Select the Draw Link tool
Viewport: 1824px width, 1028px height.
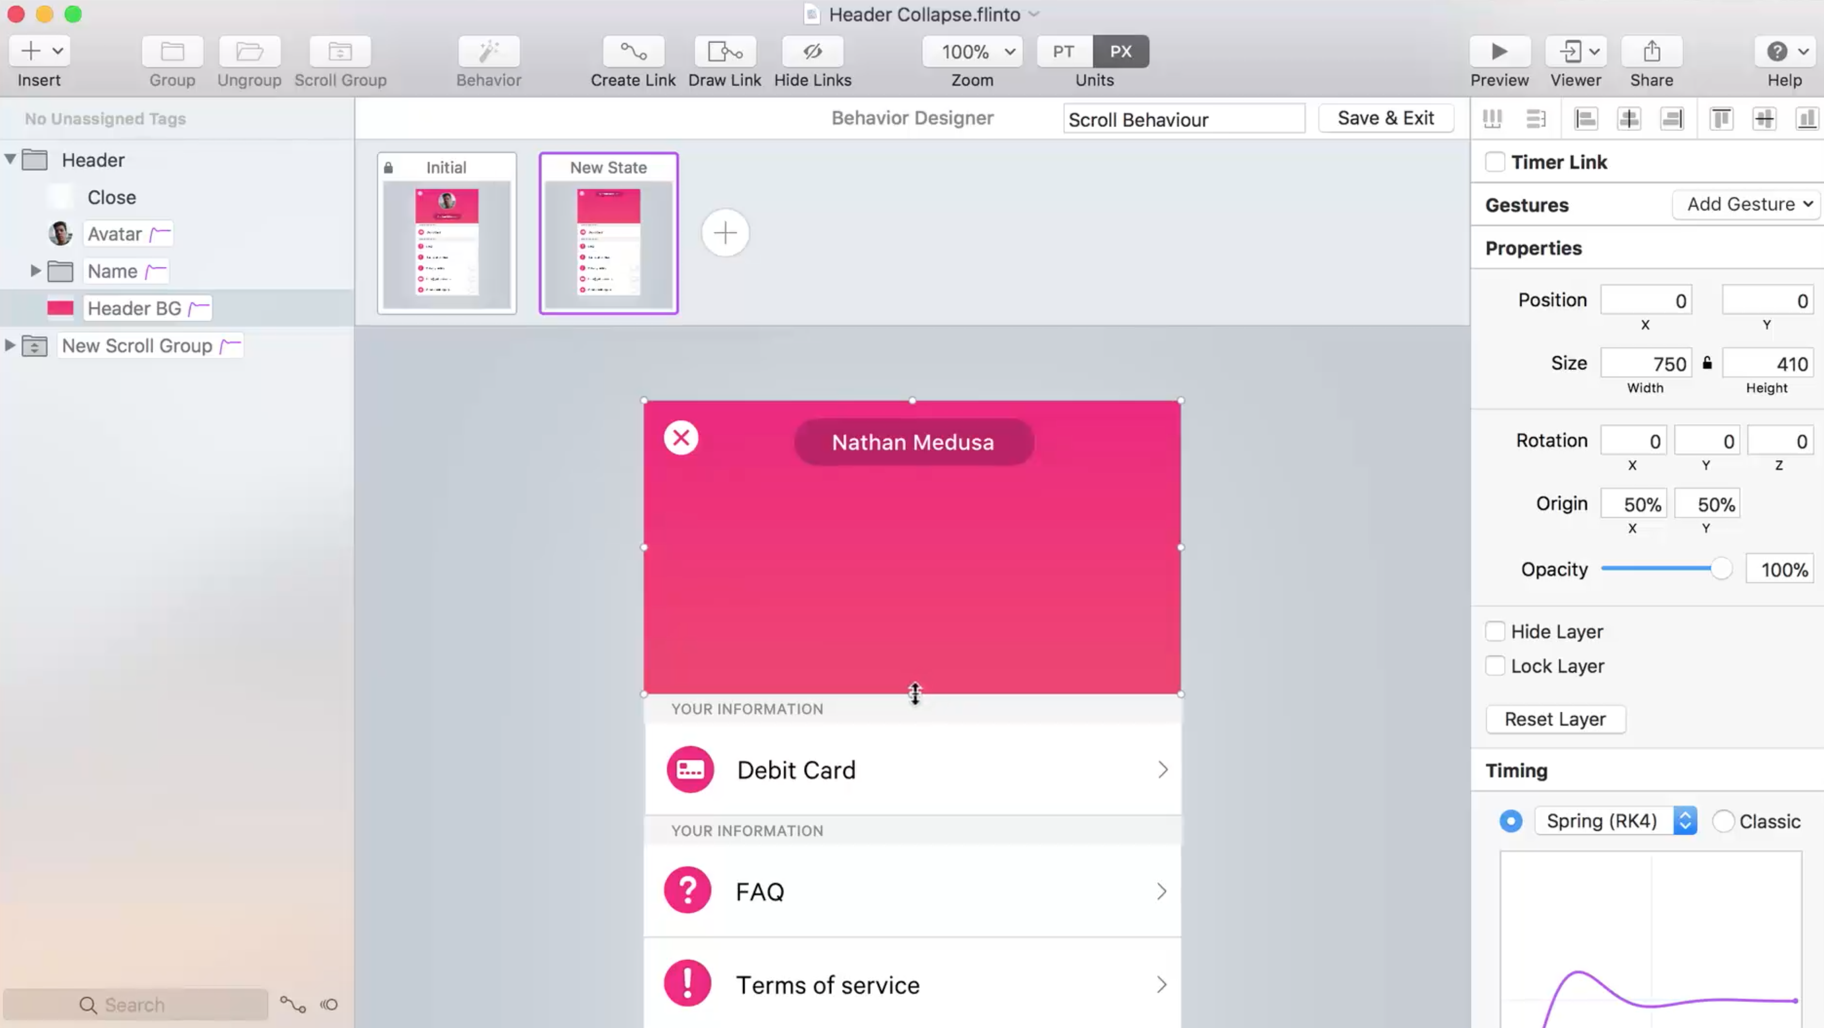(x=724, y=52)
